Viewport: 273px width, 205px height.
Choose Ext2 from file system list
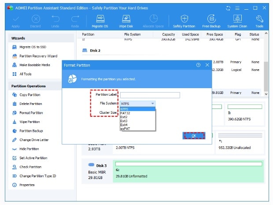137,117
